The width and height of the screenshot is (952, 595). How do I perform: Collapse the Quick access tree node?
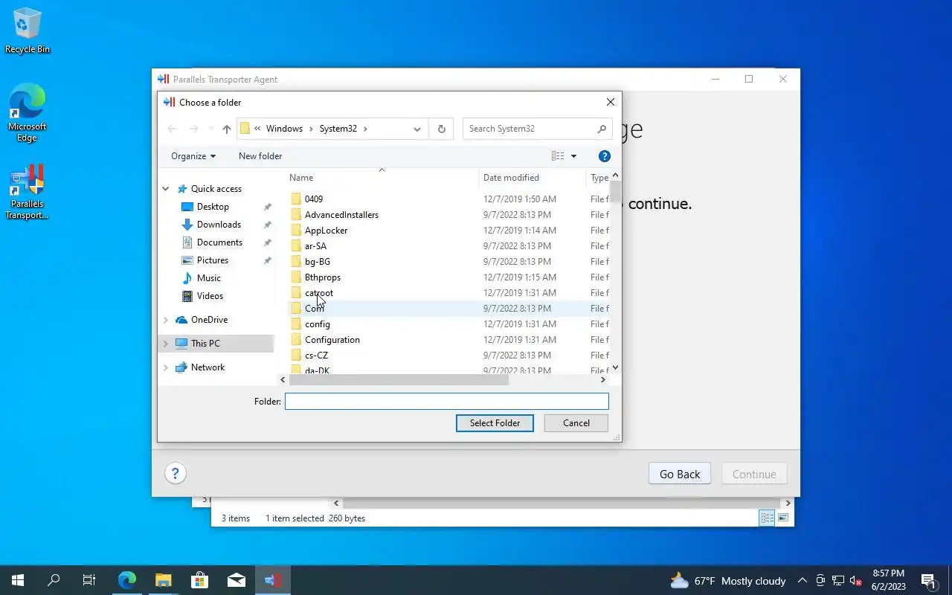pyautogui.click(x=166, y=189)
